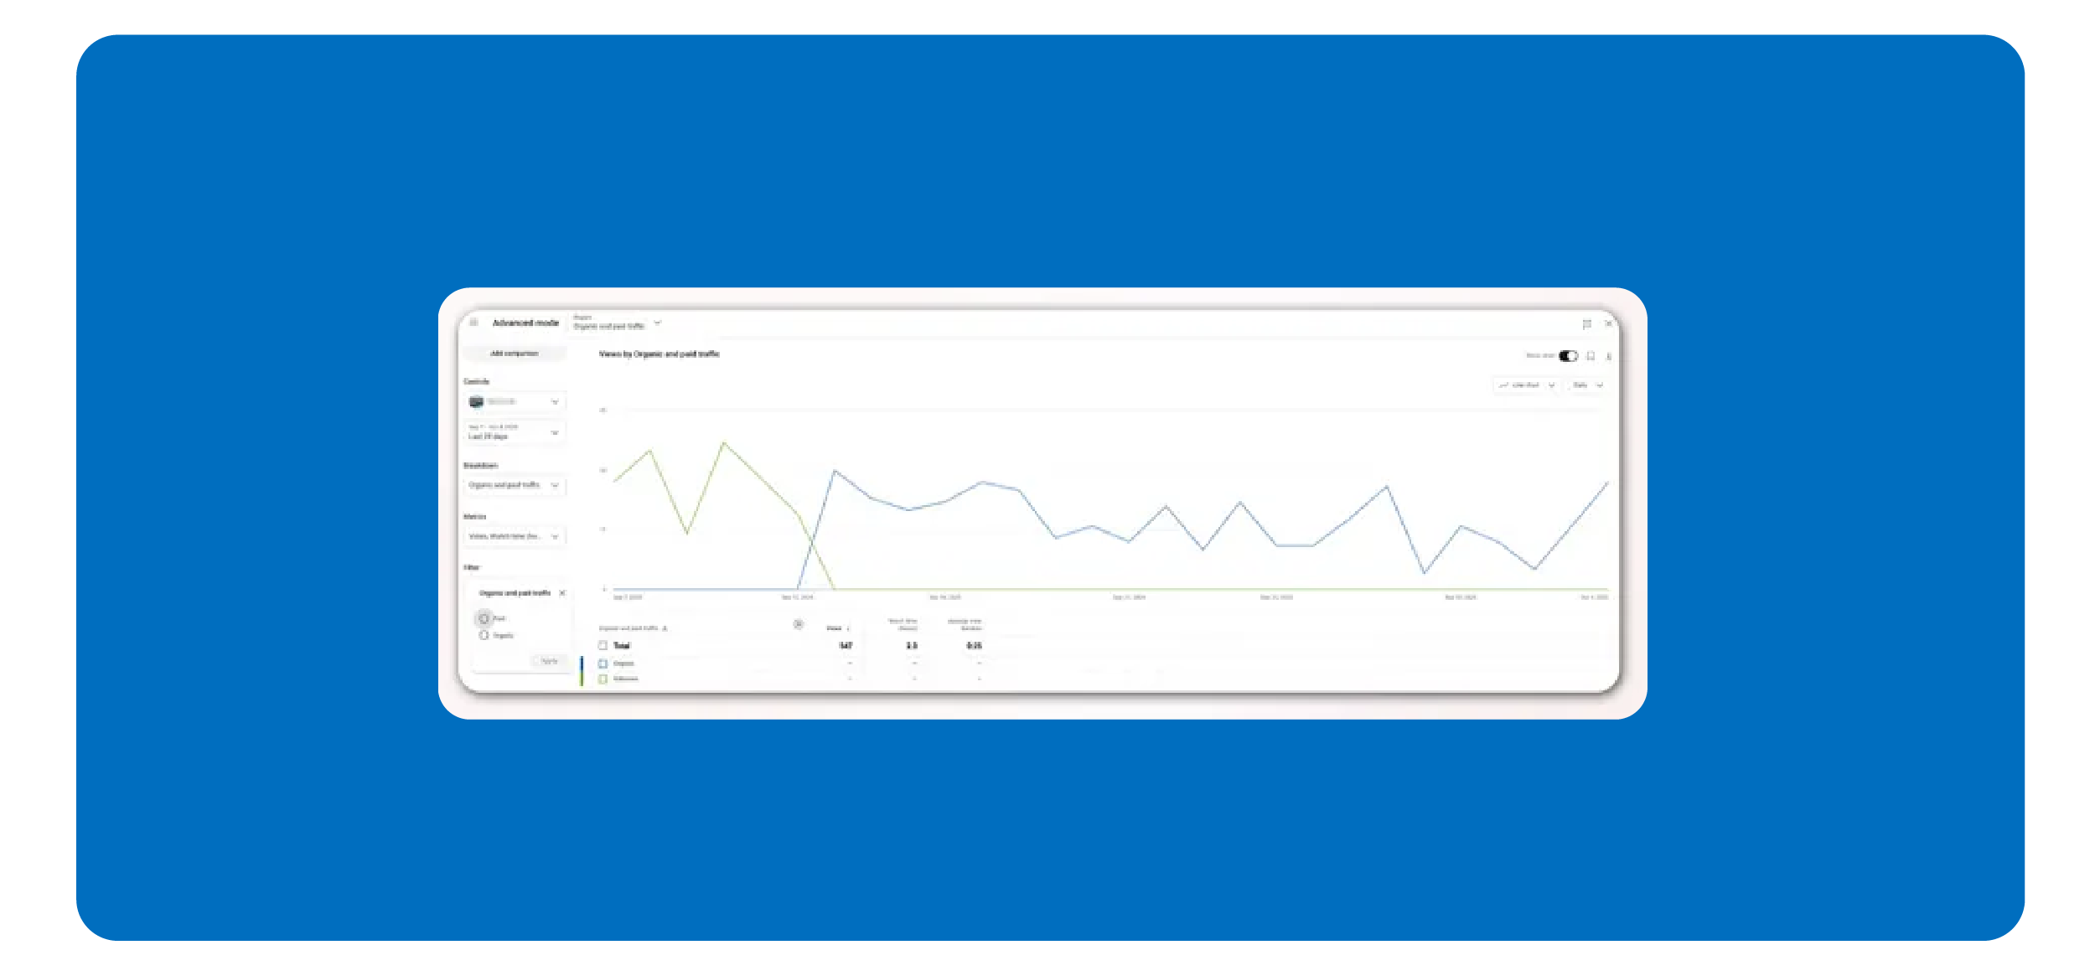
Task: Click the send feedback flag icon
Action: pyautogui.click(x=1586, y=324)
